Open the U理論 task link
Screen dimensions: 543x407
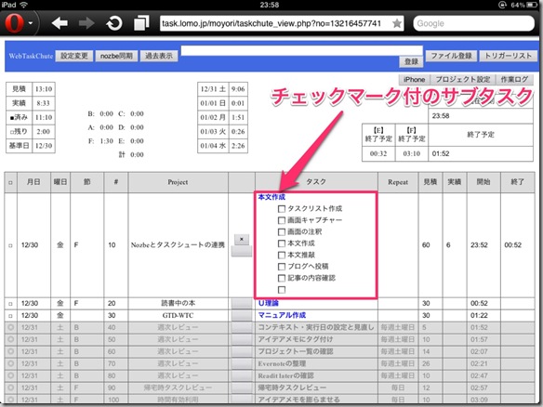coord(268,303)
